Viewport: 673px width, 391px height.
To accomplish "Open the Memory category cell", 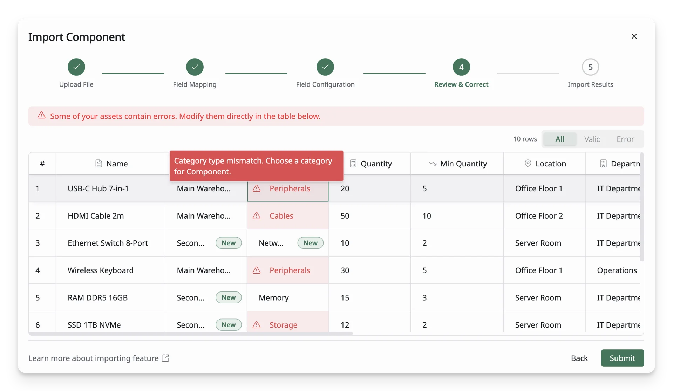I will coord(288,298).
